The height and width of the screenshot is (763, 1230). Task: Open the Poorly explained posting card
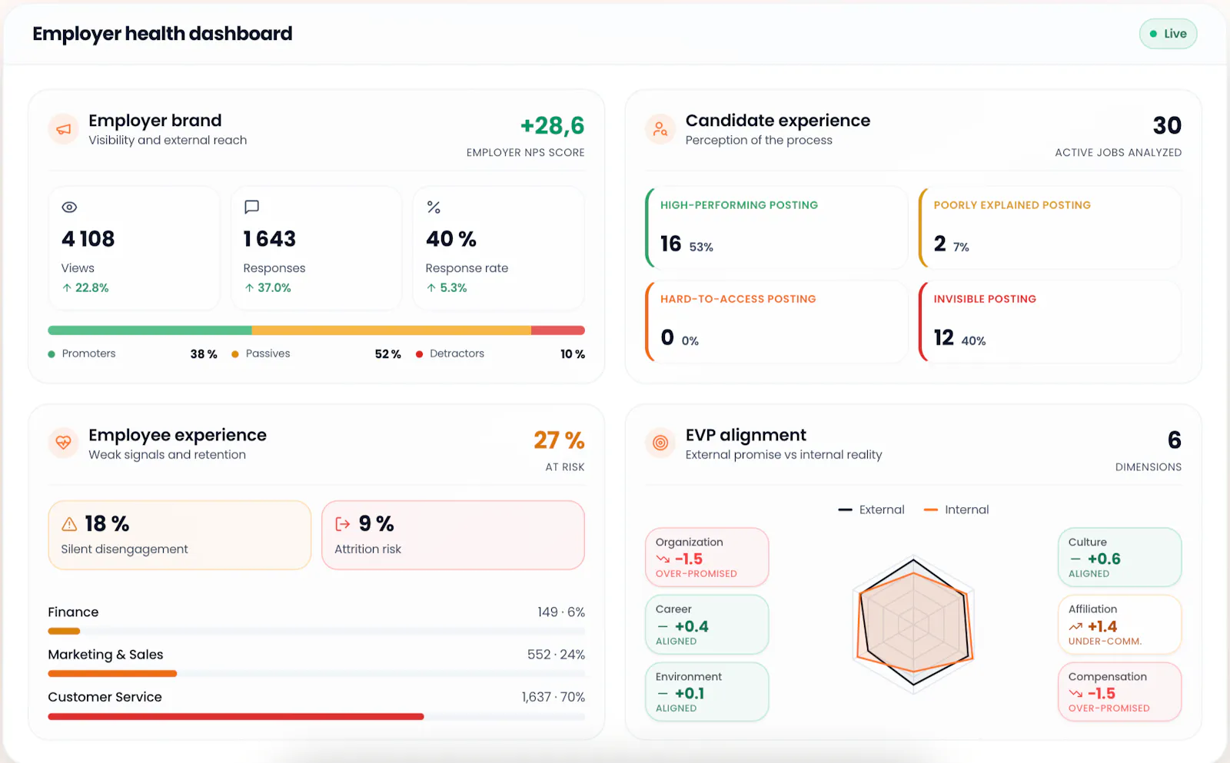tap(1050, 228)
